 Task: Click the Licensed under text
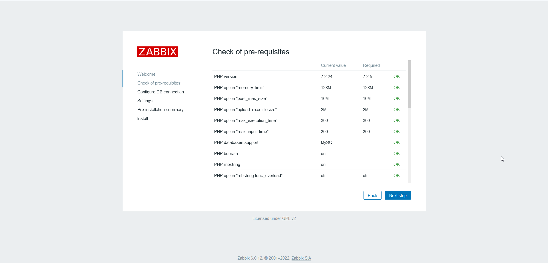pos(267,218)
